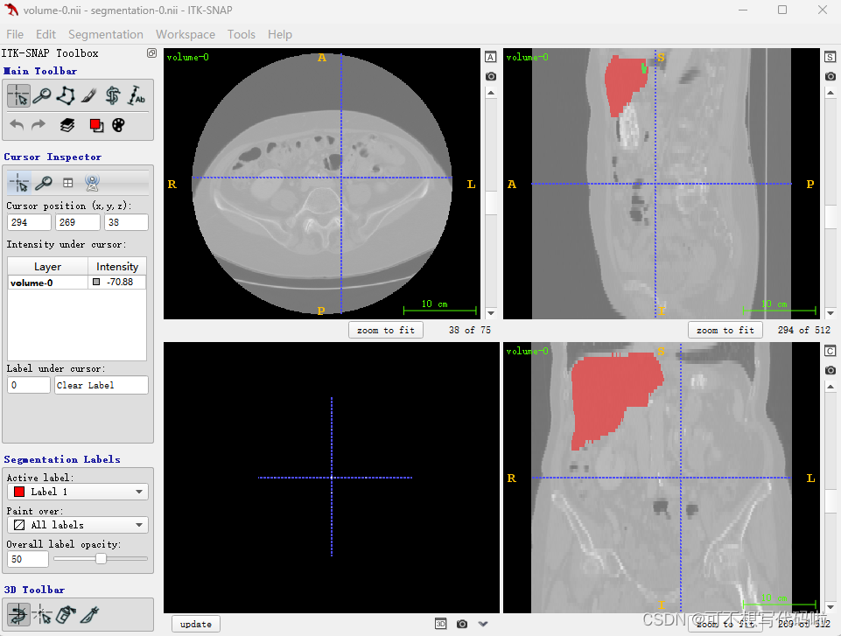Show Cursor Inspector crosshair page

point(19,183)
